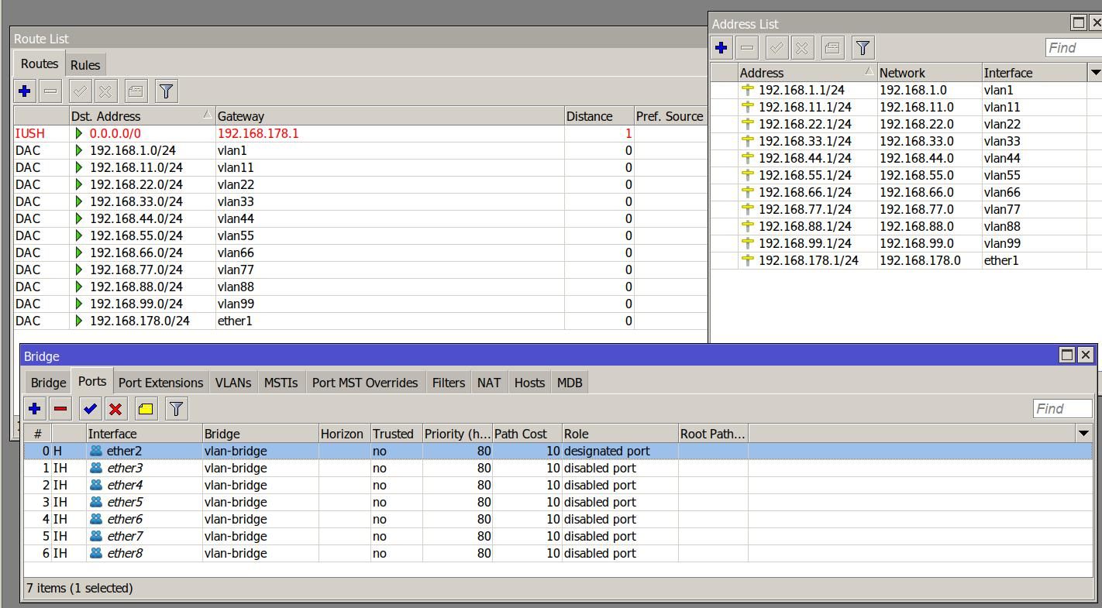
Task: Disable route X icon in Route List
Action: point(105,91)
